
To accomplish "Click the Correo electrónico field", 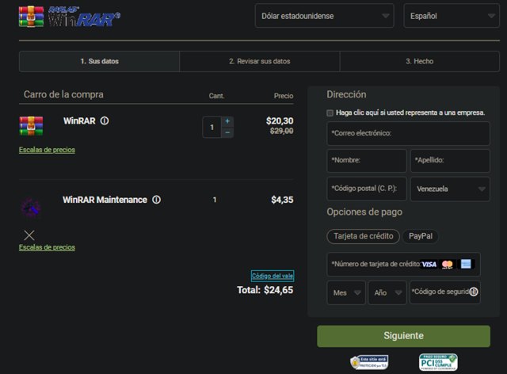I will point(409,133).
